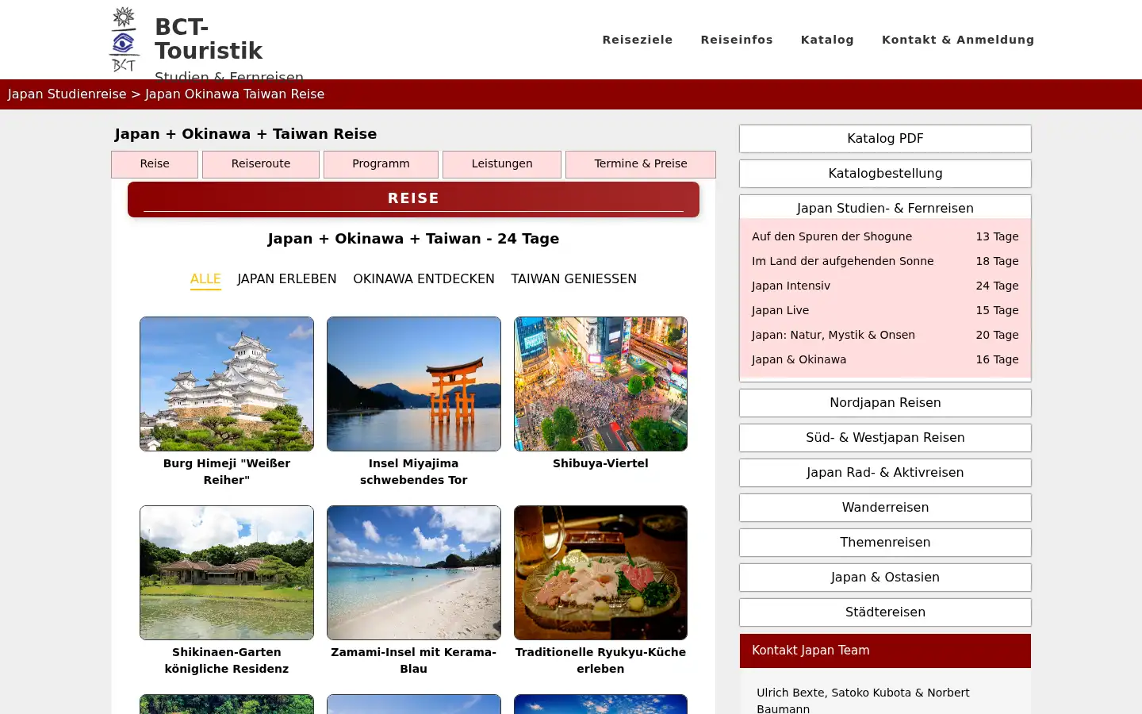Follow the Japan Studienreise breadcrumb link

click(x=67, y=94)
